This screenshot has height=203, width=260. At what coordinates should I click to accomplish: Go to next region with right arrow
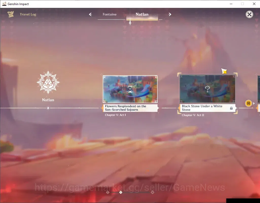[x=170, y=14]
